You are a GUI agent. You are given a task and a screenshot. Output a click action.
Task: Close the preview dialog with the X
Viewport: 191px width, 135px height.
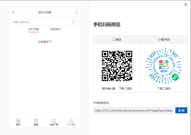(186, 4)
